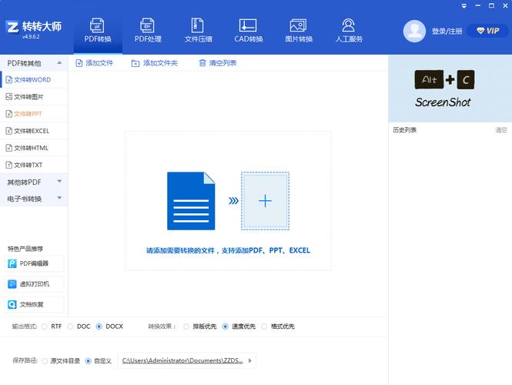This screenshot has width=512, height=385.
Task: Click the blue document icon in drop area
Action: pos(191,201)
